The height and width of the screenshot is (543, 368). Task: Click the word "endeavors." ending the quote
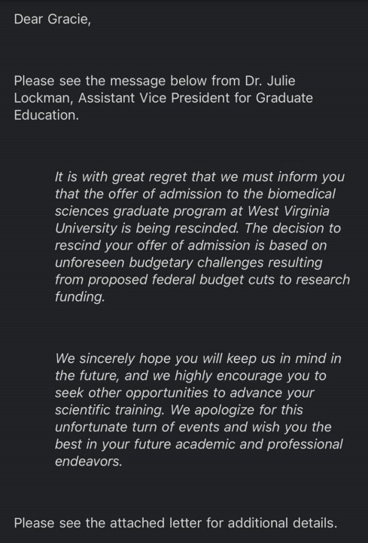(x=89, y=462)
